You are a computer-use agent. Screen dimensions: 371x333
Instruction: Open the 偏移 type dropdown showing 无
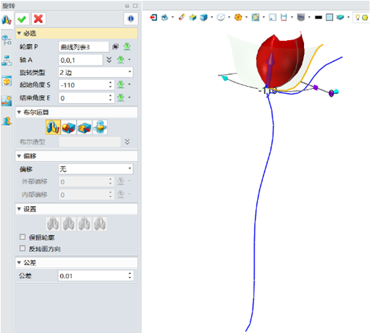tap(96, 169)
